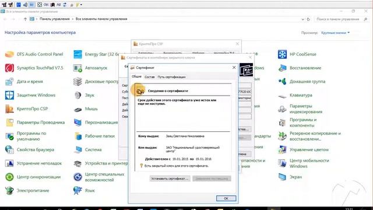
Task: Click the Кому выдан name value
Action: (x=185, y=136)
